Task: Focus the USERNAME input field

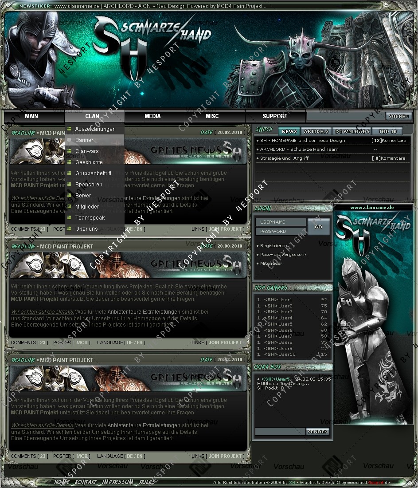Action: 280,222
